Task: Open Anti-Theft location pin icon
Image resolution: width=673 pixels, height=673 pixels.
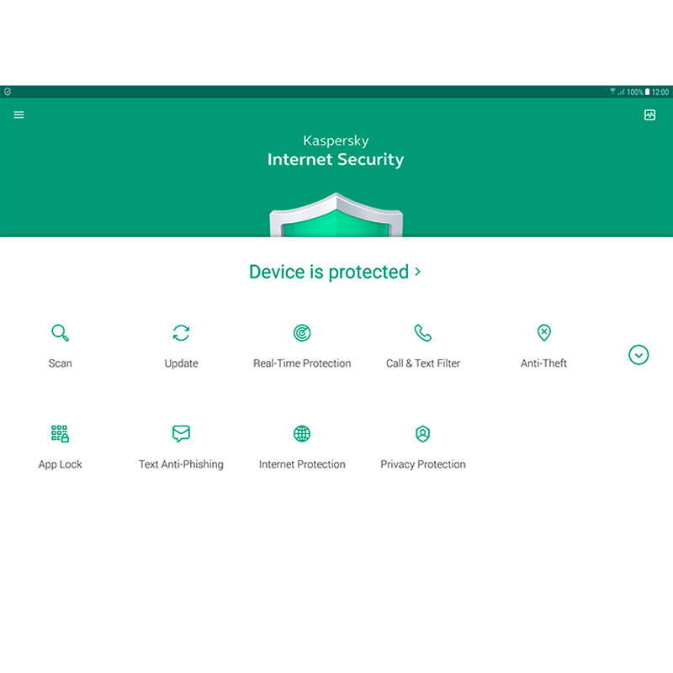Action: (543, 332)
